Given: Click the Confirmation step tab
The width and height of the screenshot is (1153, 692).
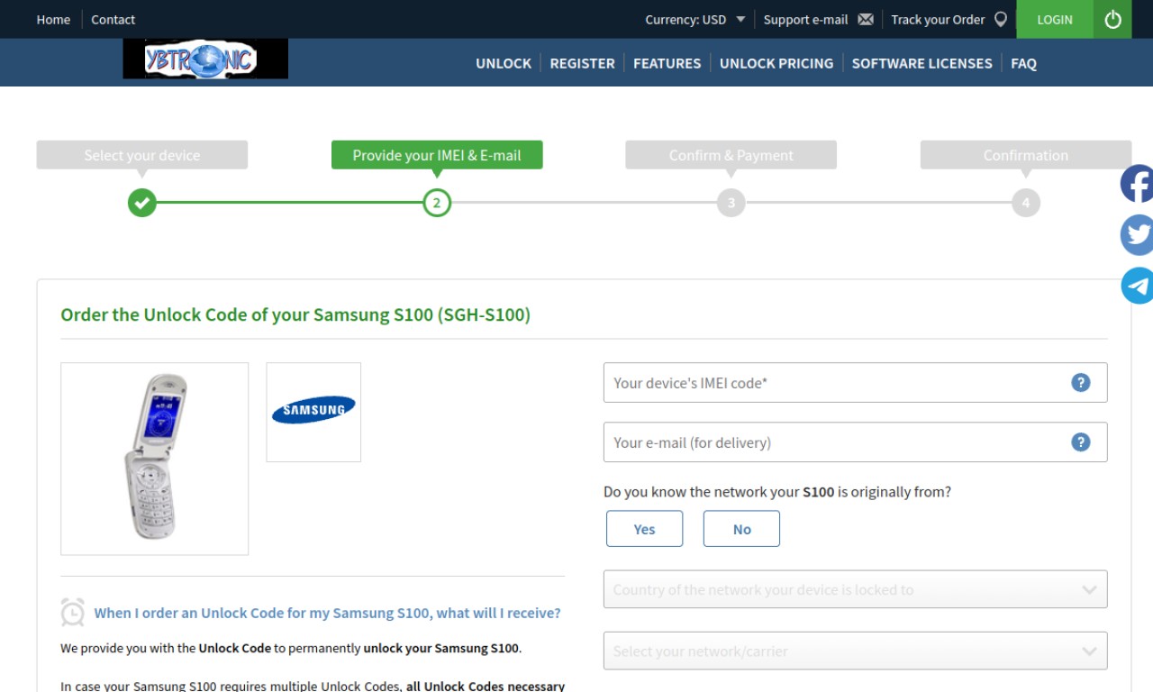Looking at the screenshot, I should 1026,155.
